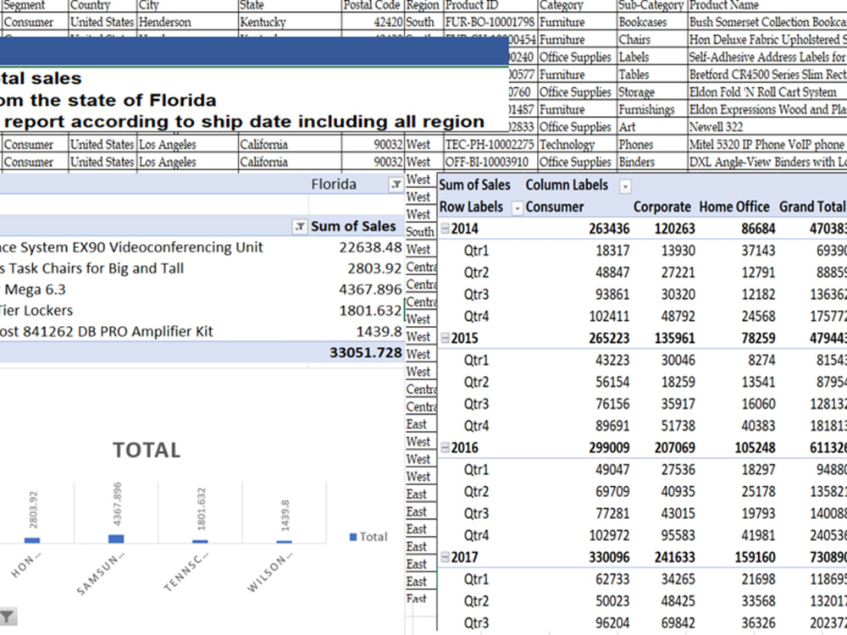This screenshot has height=635, width=847.
Task: Open the Column Labels dropdown arrow
Action: point(625,186)
